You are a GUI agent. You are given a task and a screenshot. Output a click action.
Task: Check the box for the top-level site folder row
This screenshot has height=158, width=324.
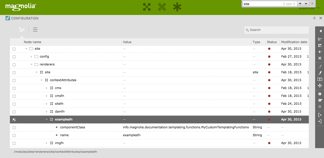click(14, 49)
